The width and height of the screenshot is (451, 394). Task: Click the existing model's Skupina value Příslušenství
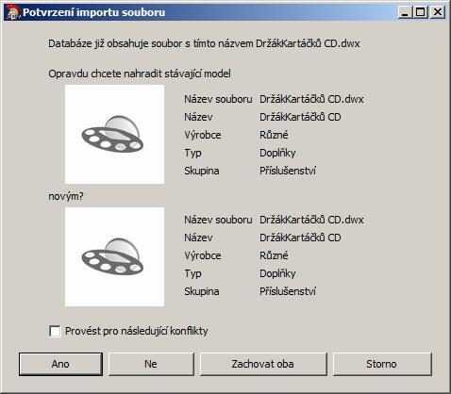click(x=288, y=171)
